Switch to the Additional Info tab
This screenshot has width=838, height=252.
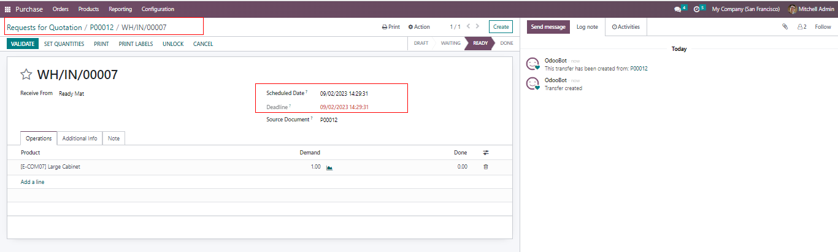point(80,139)
